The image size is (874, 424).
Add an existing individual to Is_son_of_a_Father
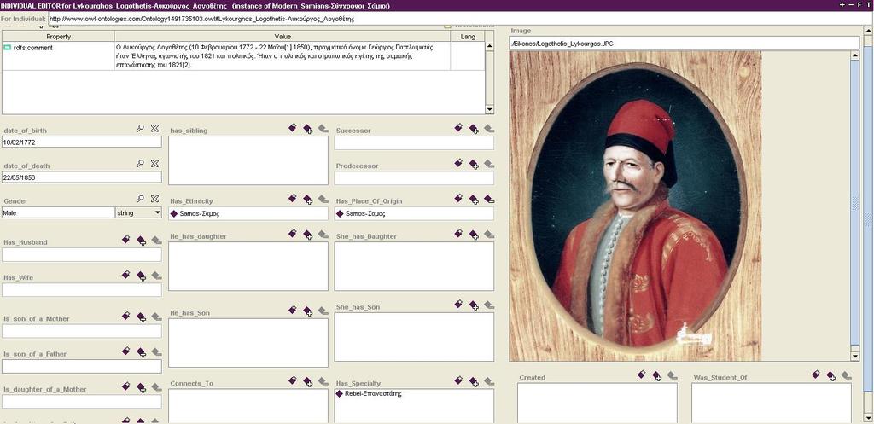click(x=141, y=352)
